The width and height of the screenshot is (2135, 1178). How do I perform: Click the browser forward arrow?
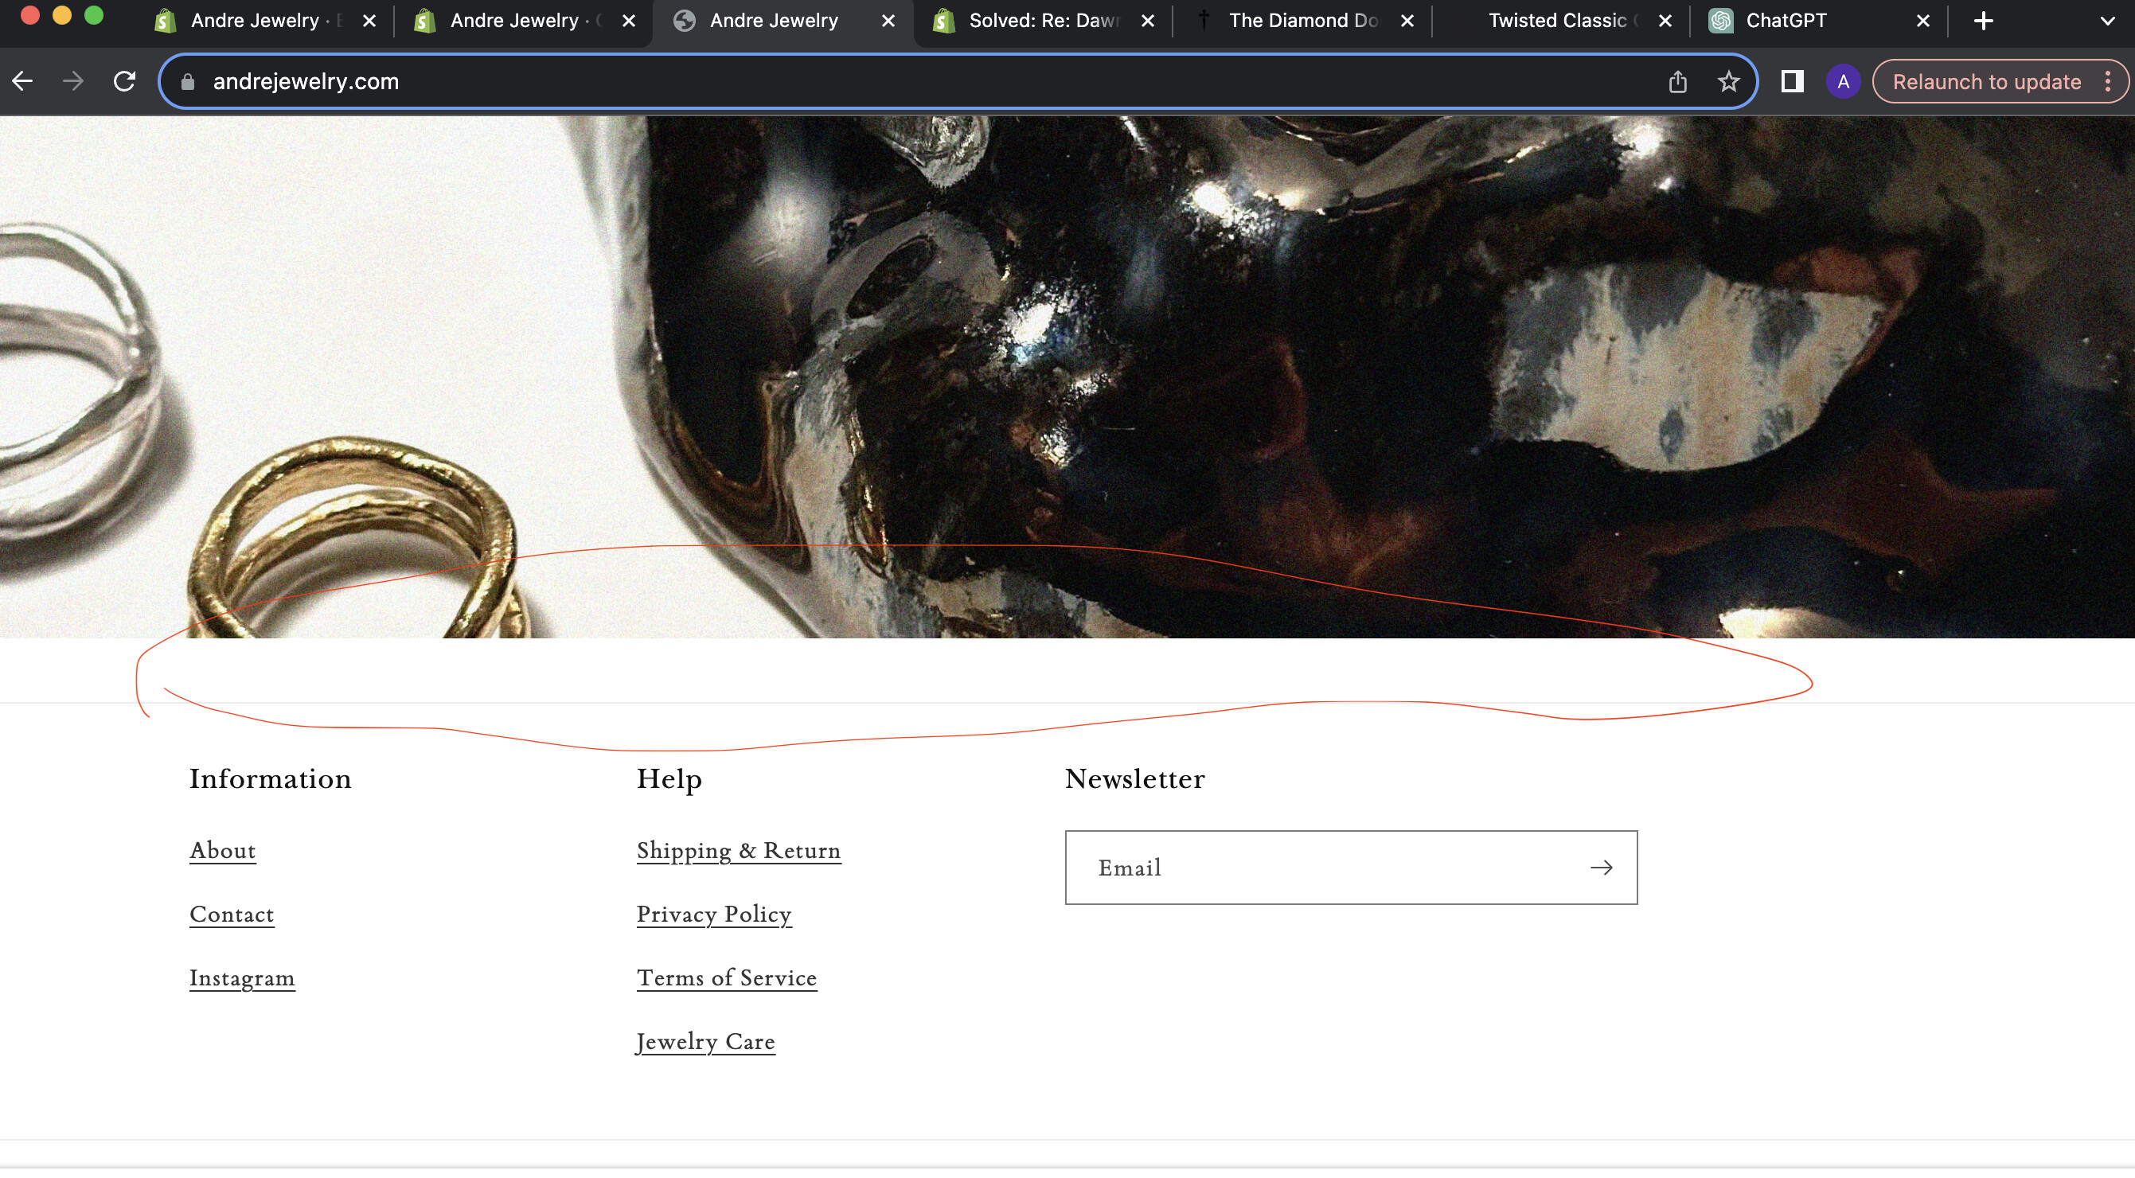[73, 81]
